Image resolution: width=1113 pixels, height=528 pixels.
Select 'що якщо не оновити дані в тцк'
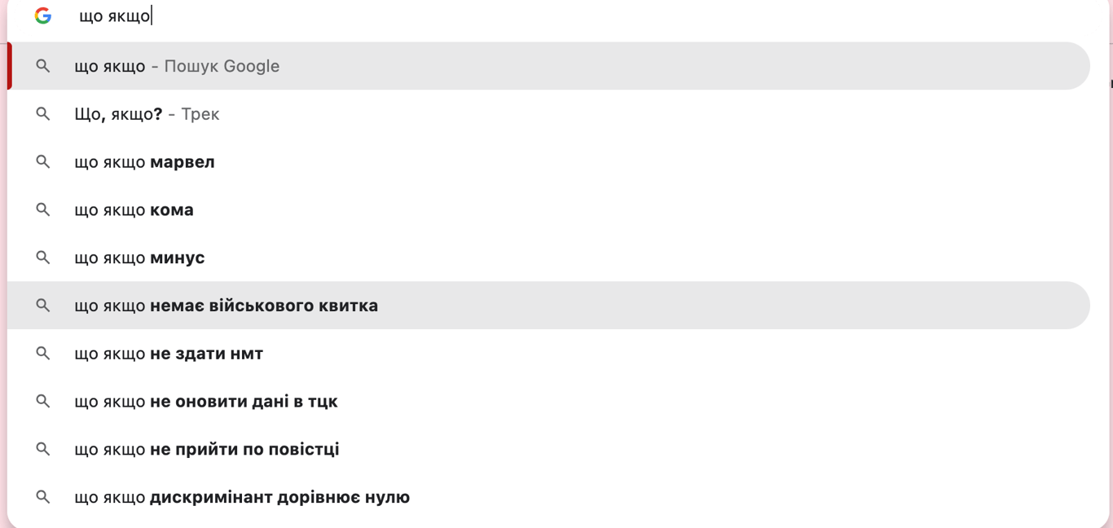[205, 402]
